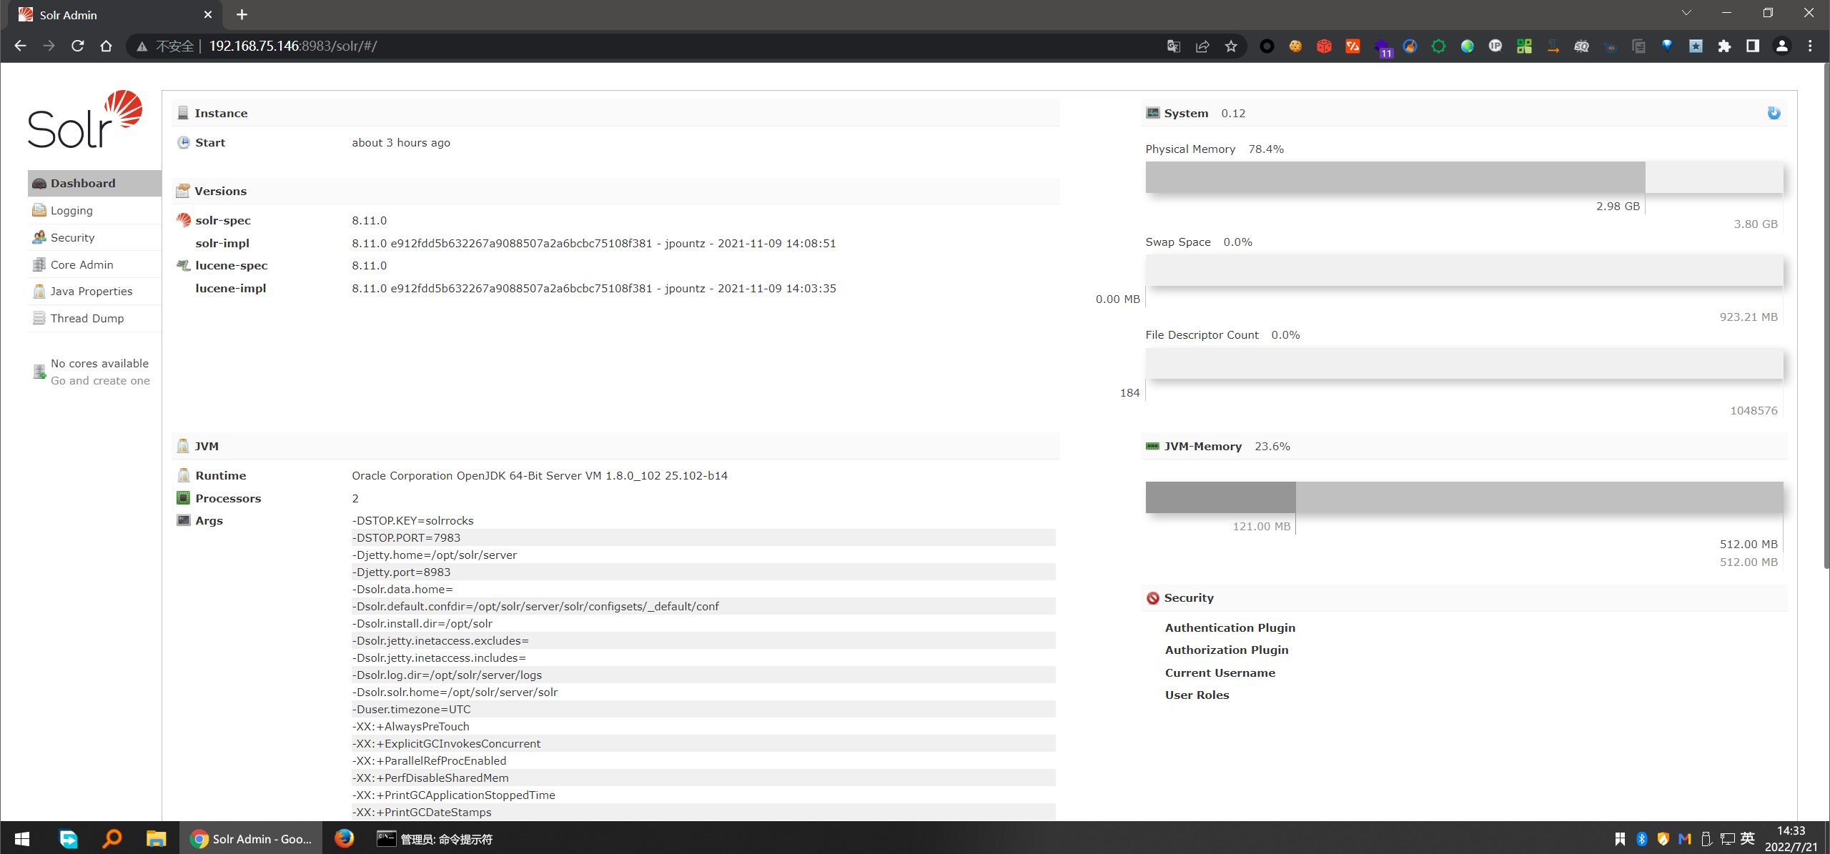The image size is (1830, 854).
Task: Click the Security disabled red icon
Action: 1152,598
